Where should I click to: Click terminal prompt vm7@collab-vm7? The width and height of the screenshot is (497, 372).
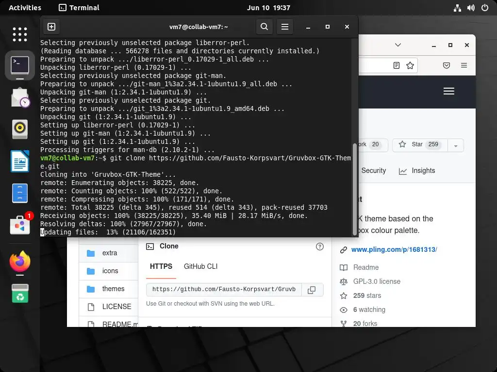coord(67,158)
